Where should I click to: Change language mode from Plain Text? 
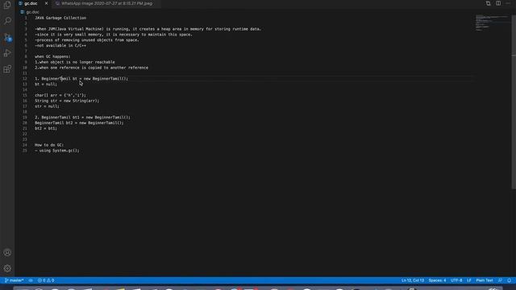[x=485, y=280]
